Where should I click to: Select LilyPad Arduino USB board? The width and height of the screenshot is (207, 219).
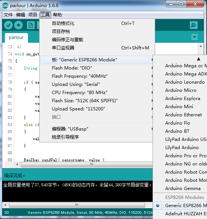click(x=181, y=139)
